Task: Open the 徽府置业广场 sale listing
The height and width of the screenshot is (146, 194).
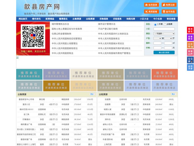Action: click(x=26, y=124)
